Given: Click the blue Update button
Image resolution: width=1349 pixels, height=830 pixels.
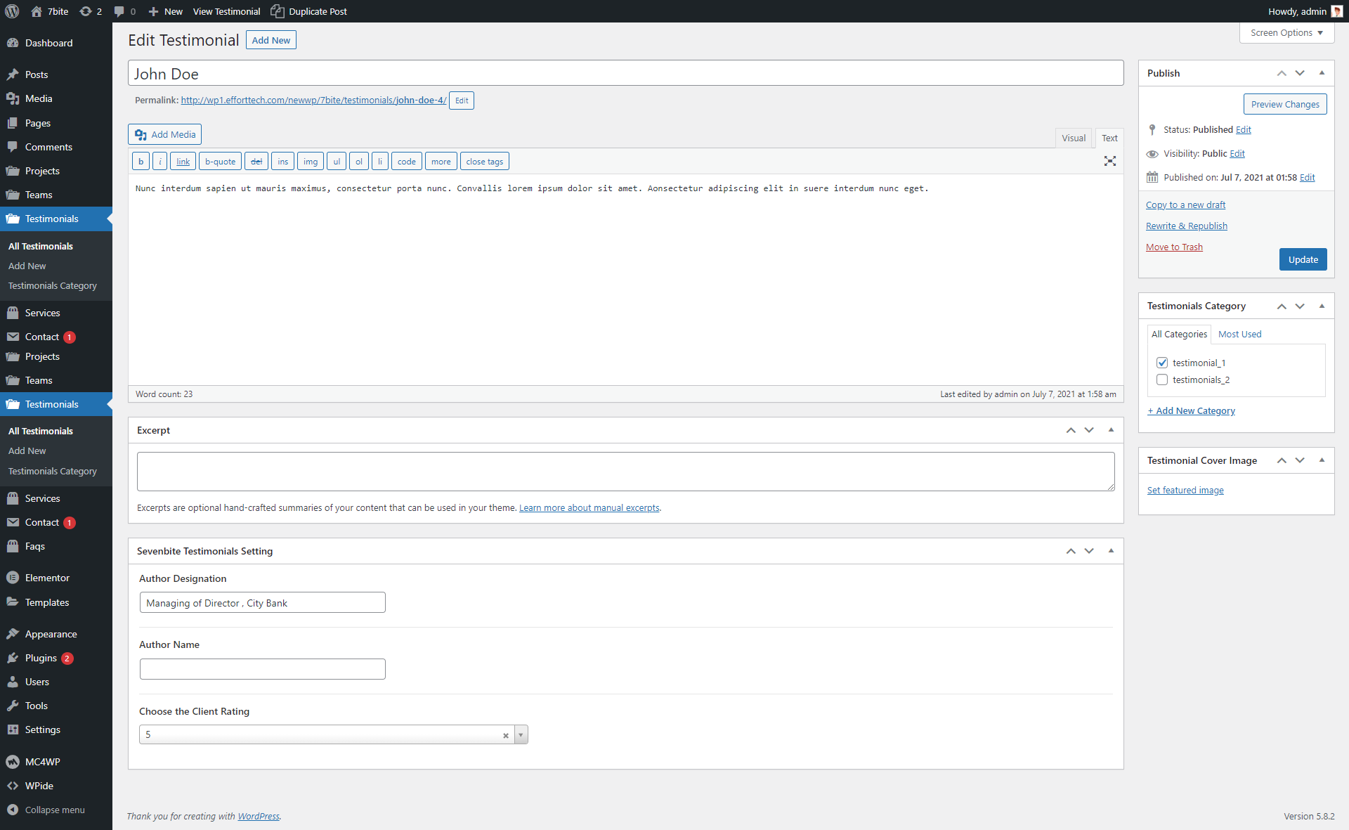Looking at the screenshot, I should (x=1303, y=259).
